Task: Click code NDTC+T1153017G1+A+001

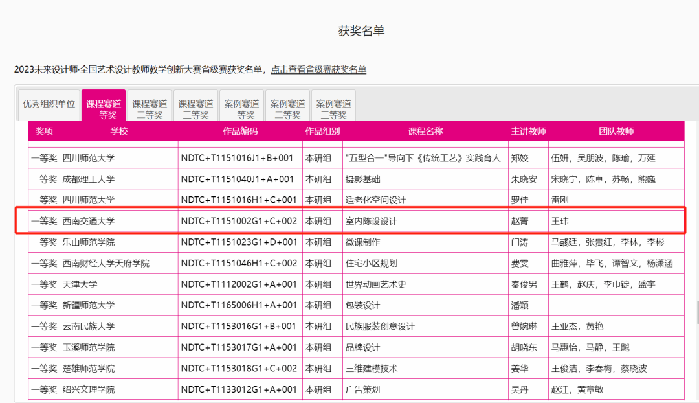Action: point(238,347)
